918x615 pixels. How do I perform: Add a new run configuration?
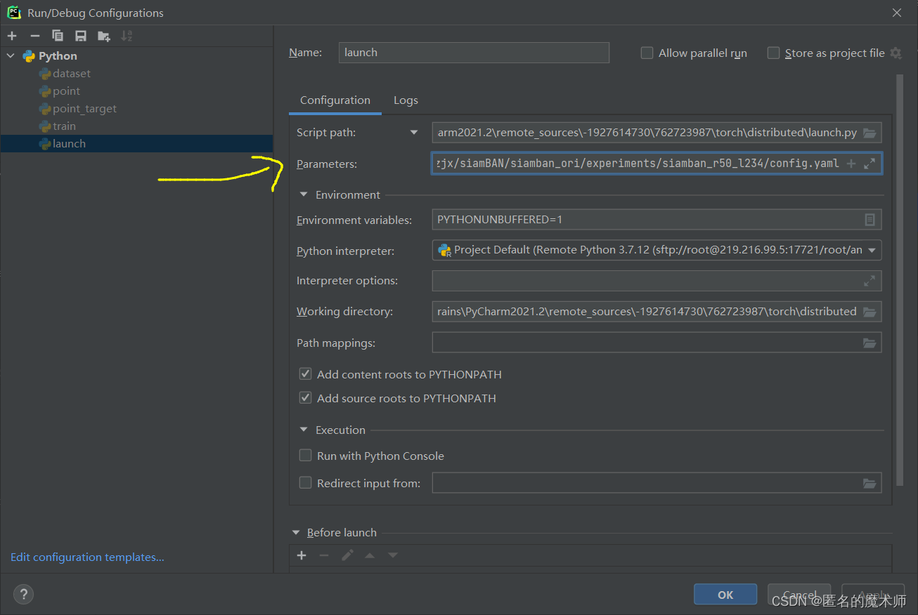(x=11, y=35)
